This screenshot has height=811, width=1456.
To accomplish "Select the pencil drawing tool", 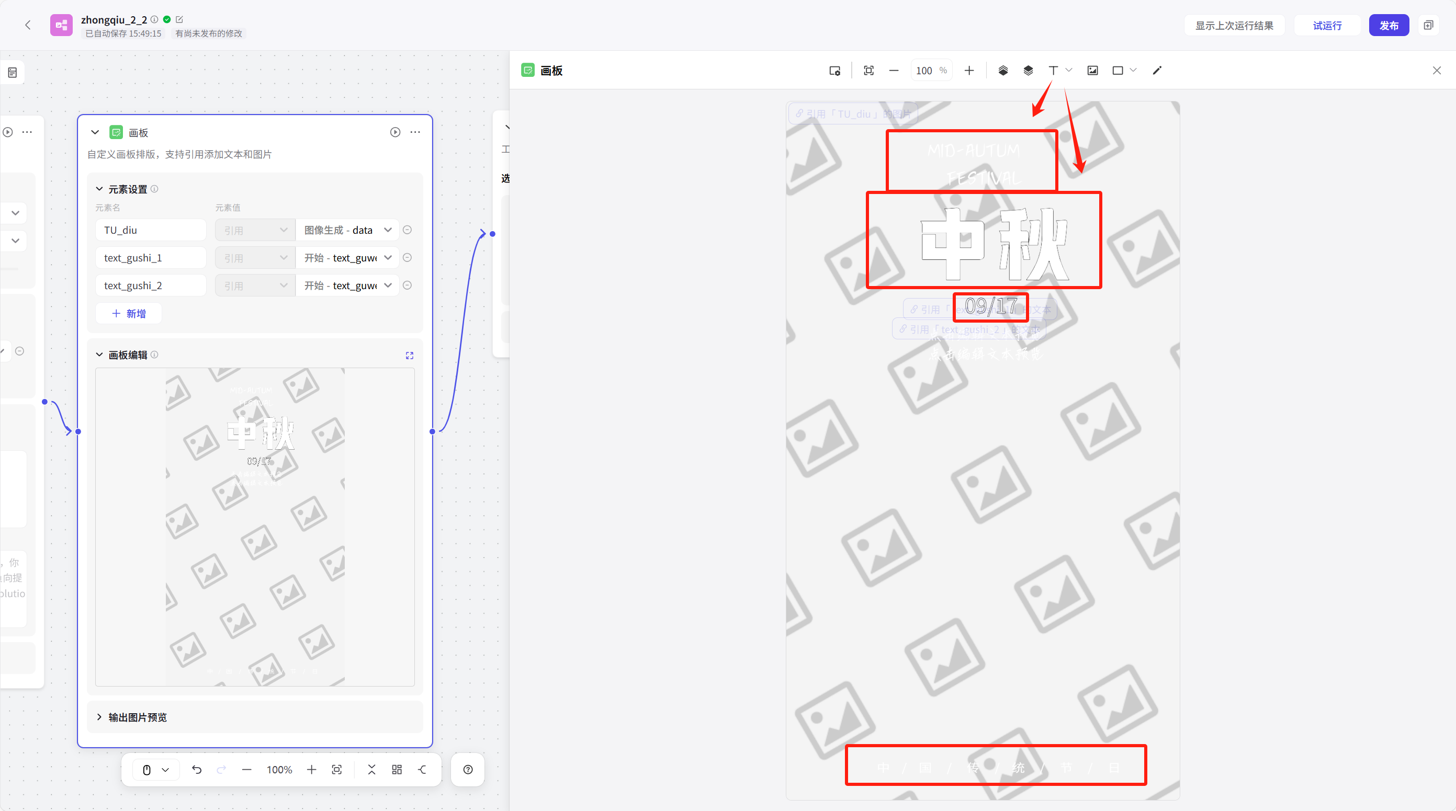I will (x=1157, y=71).
